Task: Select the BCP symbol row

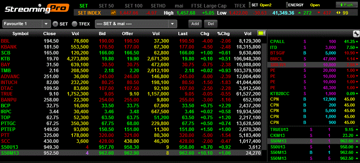Action: pos(131,106)
